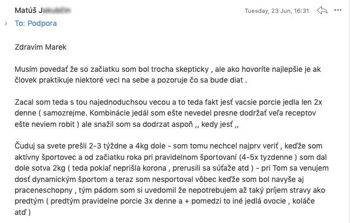Click the word skepticky in first paragraph
Image resolution: width=350 pixels, height=223 pixels.
[192, 69]
